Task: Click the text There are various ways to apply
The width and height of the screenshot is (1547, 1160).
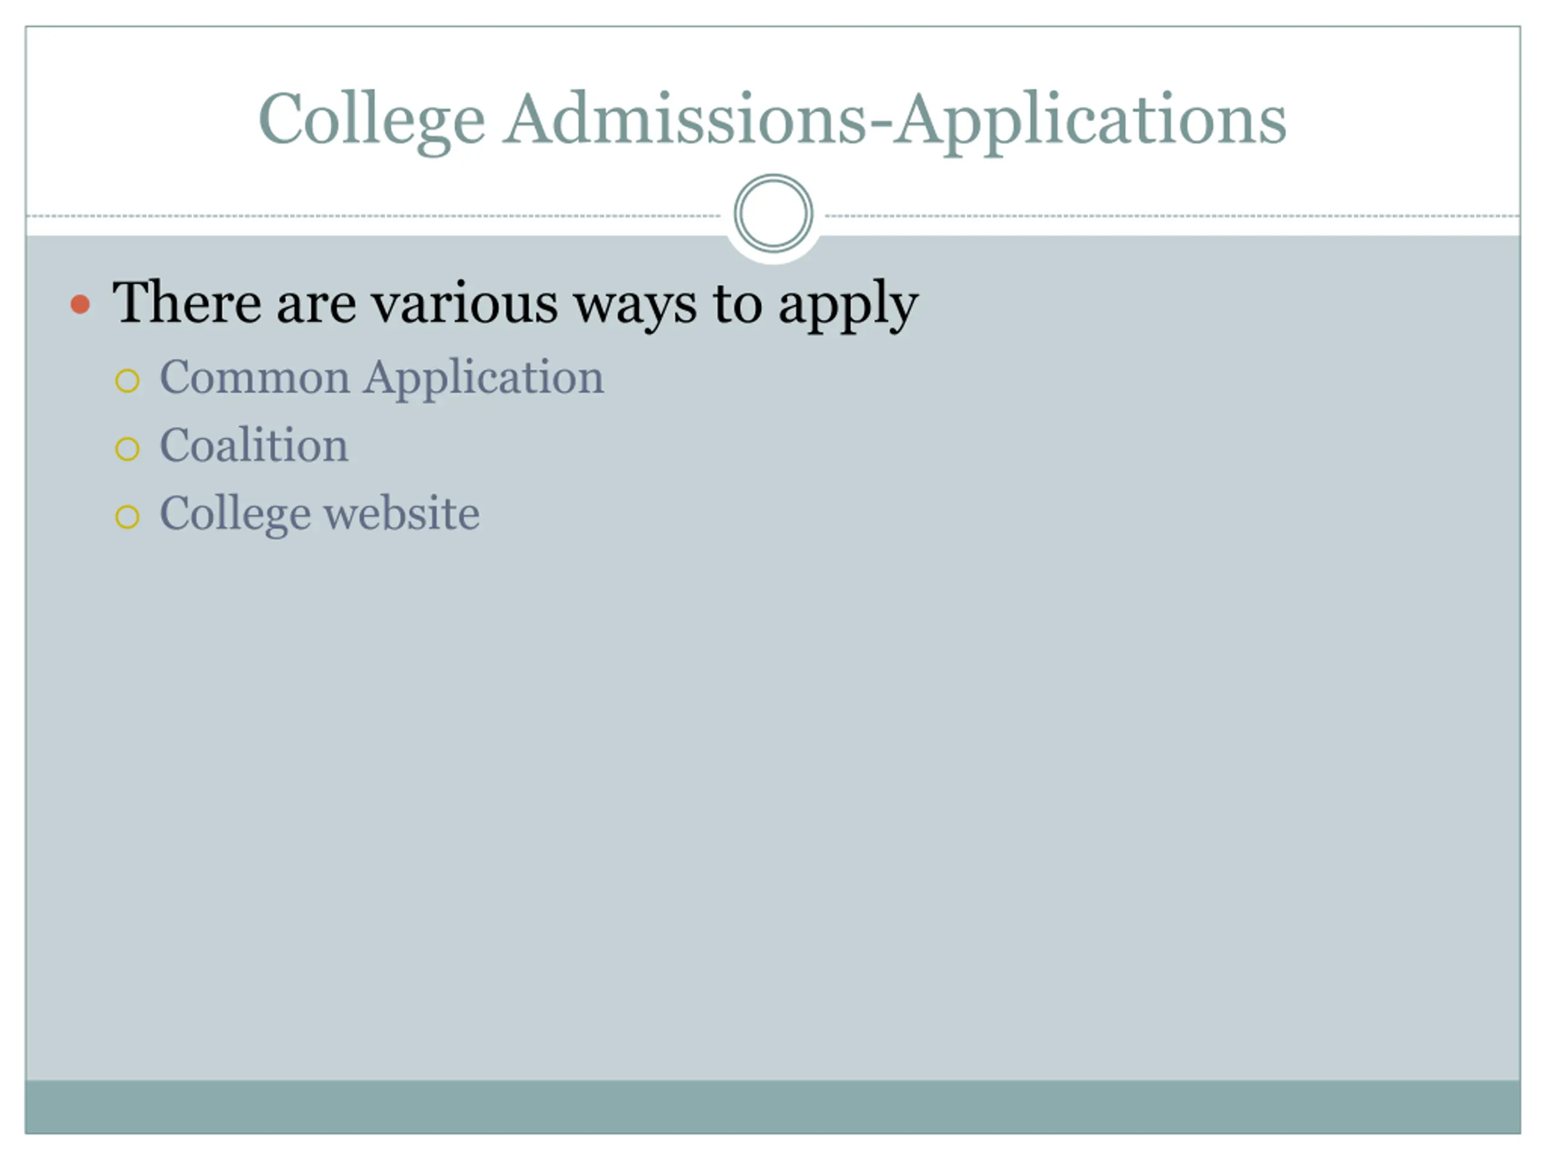Action: point(515,304)
